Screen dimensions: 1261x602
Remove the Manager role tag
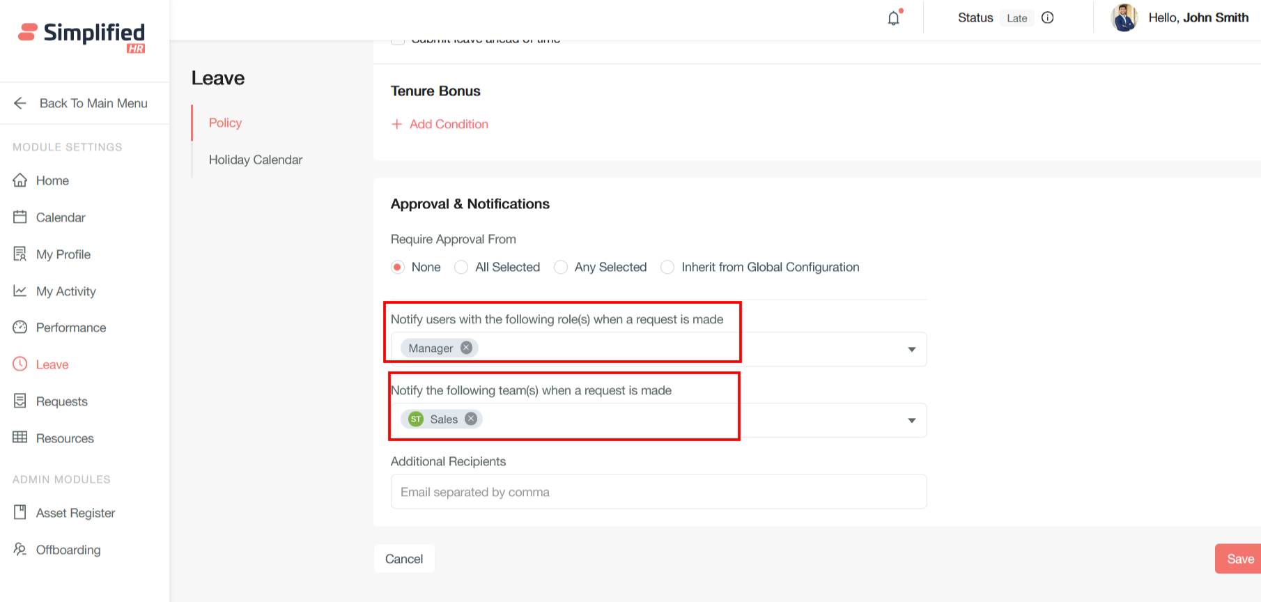(467, 348)
